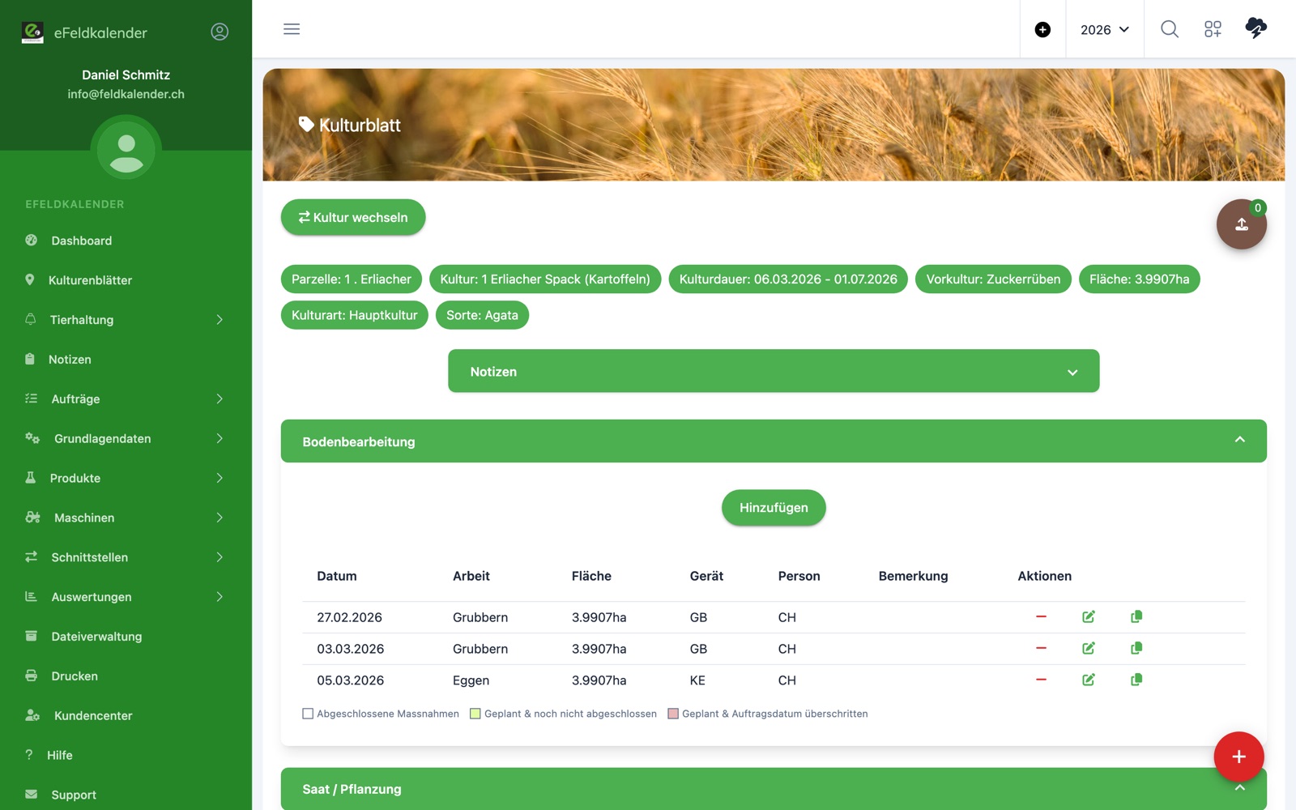The height and width of the screenshot is (810, 1296).
Task: Click the brown upload floating button
Action: pos(1241,224)
